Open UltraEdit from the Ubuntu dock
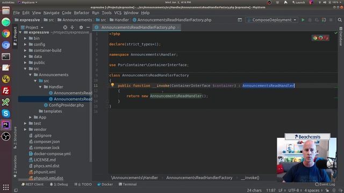Screen dimensions: 344x193 click(6, 79)
